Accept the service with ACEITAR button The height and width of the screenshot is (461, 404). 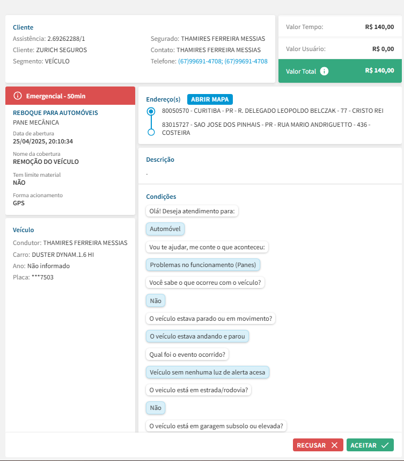370,445
